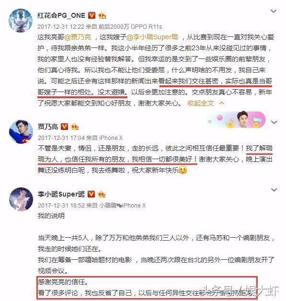Click membership badge icon next to 贾乃亮
This screenshot has height=301, width=286.
(x=75, y=127)
